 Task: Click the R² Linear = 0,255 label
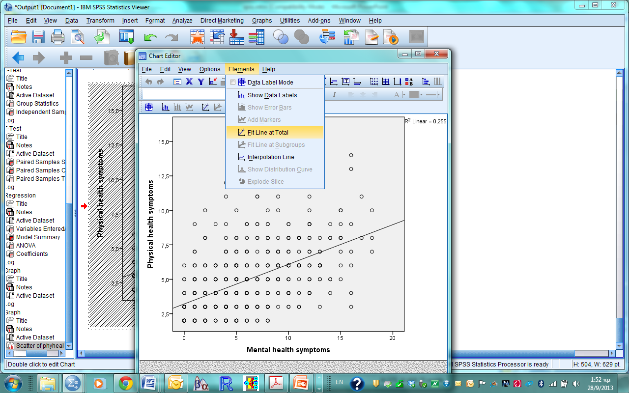(426, 121)
